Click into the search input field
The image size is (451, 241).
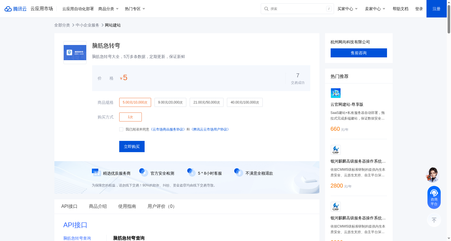[297, 9]
